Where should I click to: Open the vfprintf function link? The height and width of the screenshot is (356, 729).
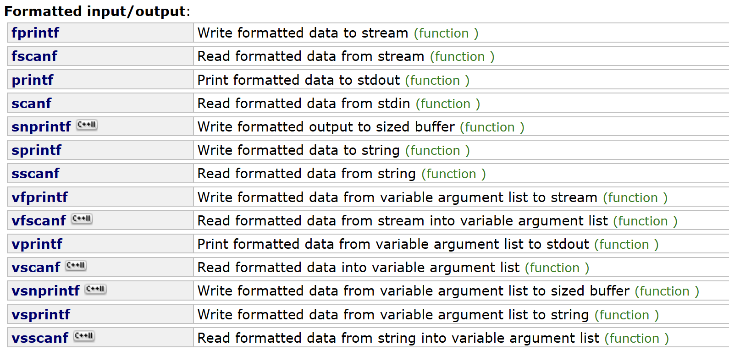click(x=40, y=197)
